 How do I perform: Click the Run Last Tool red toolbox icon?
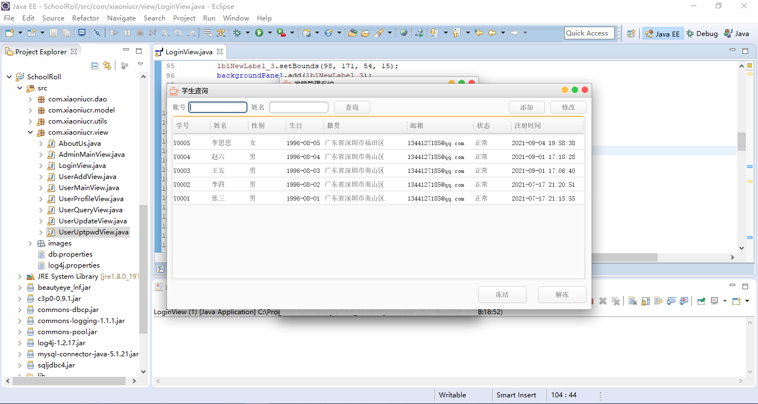tap(281, 33)
